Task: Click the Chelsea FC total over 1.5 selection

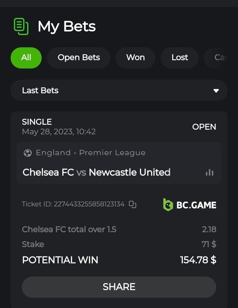Action: pos(69,229)
